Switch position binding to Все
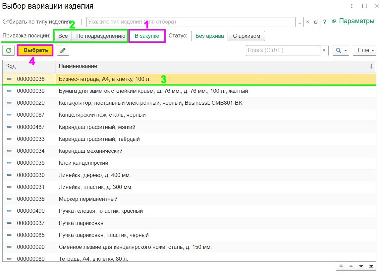The height and width of the screenshot is (275, 381). [63, 36]
